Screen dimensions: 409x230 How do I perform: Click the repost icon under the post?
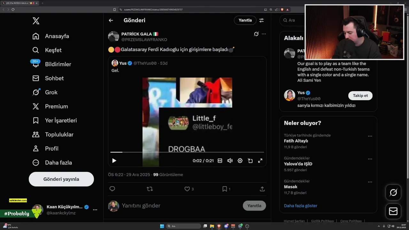pyautogui.click(x=150, y=189)
